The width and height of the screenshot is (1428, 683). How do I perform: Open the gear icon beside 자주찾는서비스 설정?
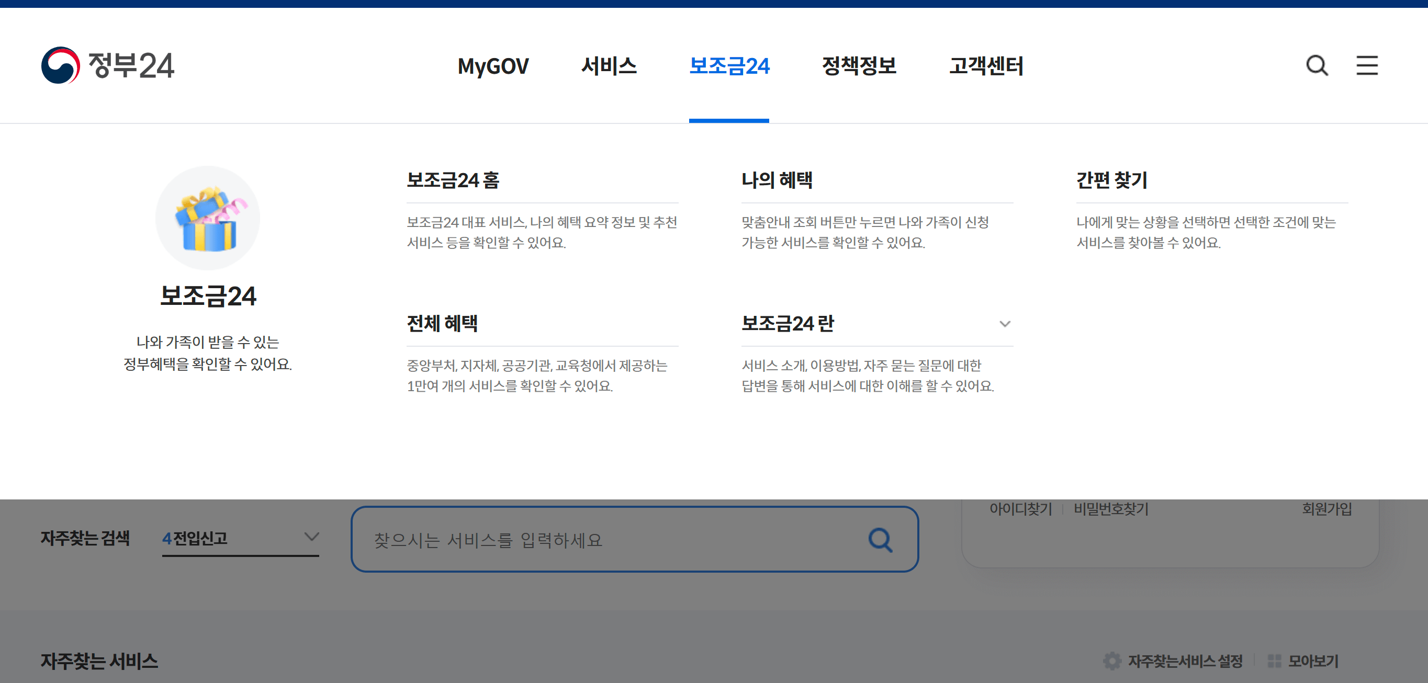coord(1113,661)
